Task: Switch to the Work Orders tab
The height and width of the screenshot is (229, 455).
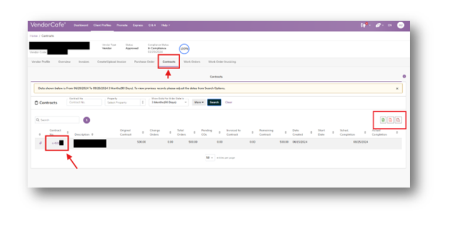Action: [192, 62]
